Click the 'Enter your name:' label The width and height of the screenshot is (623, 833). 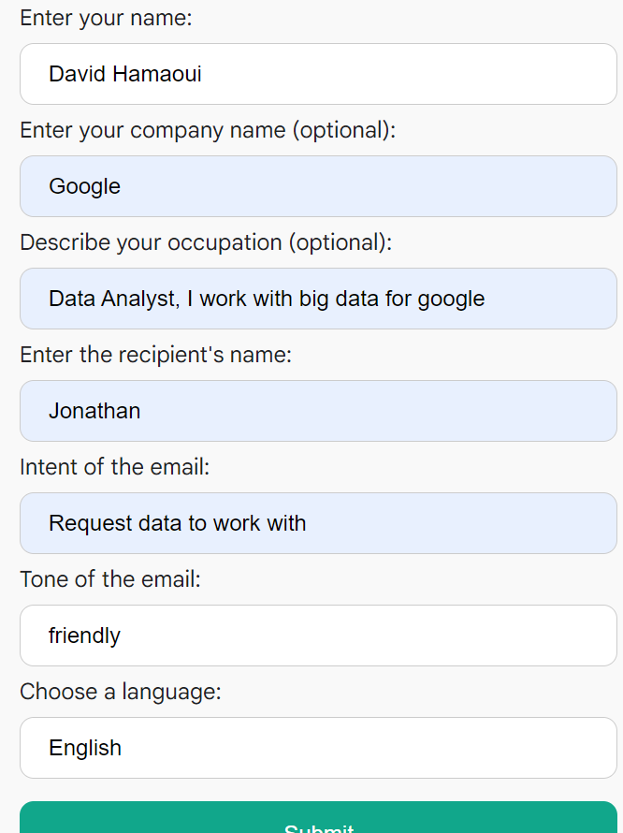(x=106, y=18)
